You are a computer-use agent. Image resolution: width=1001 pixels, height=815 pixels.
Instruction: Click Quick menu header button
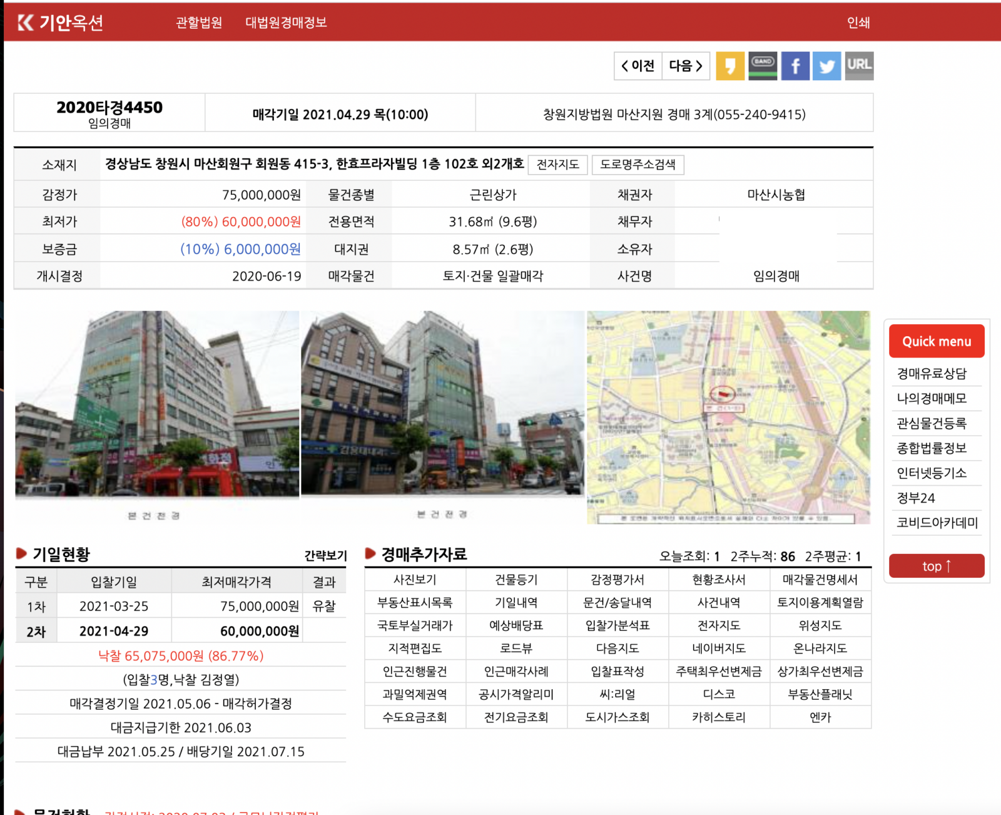pos(937,341)
